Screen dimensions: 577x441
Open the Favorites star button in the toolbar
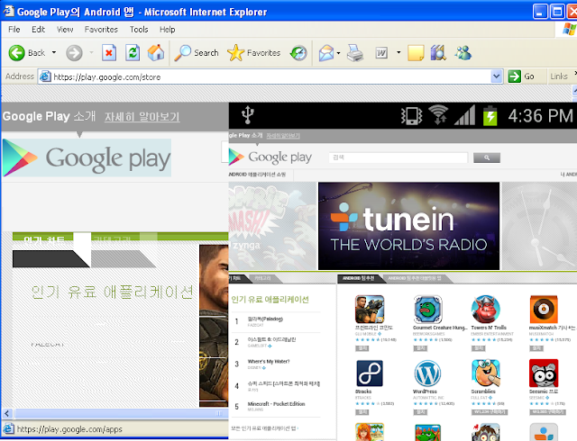click(x=254, y=53)
